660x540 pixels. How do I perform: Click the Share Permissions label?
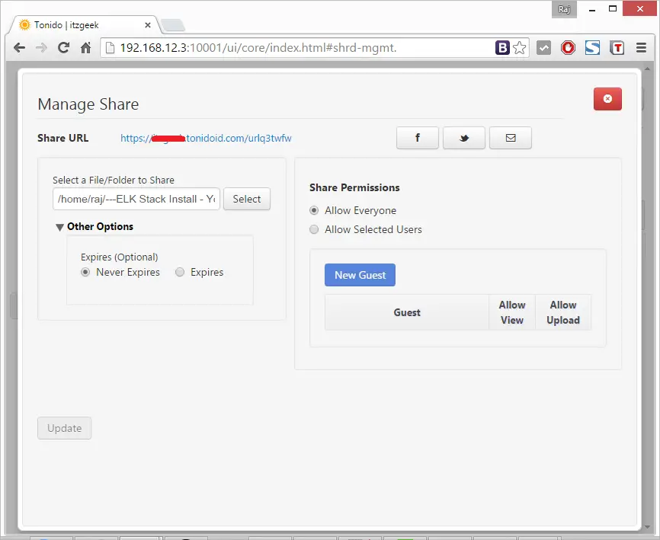pyautogui.click(x=354, y=187)
